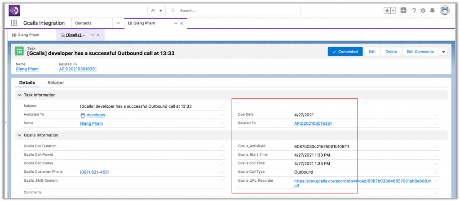Click the Edit Comments button
This screenshot has height=201, width=460.
tap(420, 52)
